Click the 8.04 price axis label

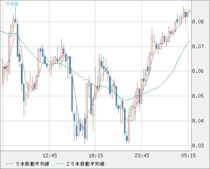pyautogui.click(x=198, y=121)
